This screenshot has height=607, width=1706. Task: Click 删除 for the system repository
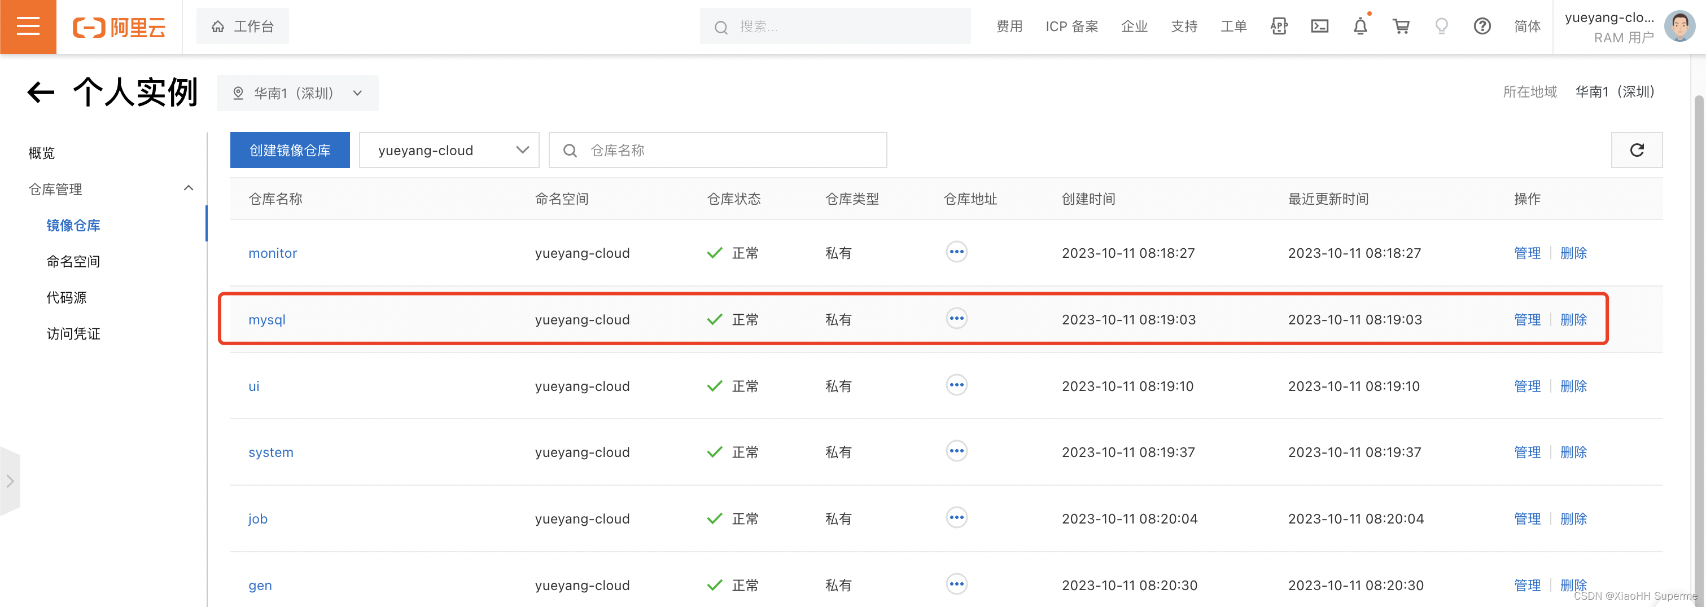[1573, 452]
